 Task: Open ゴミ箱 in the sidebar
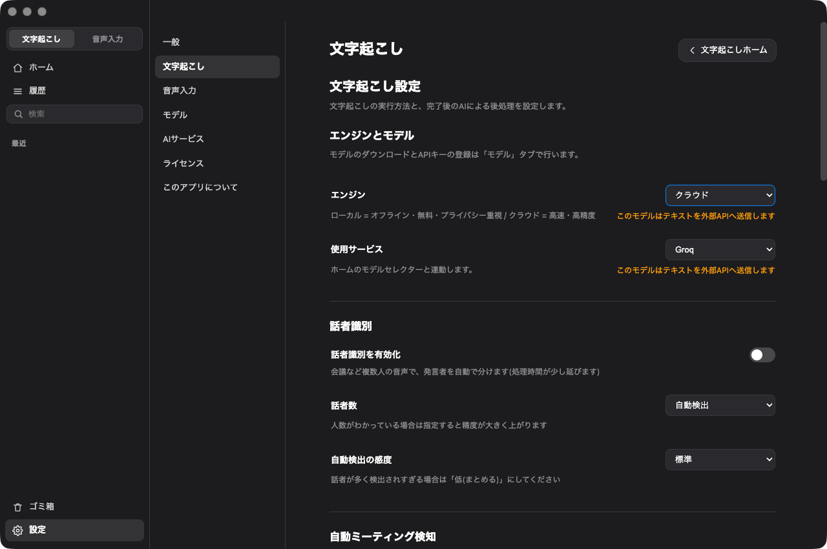[x=74, y=507]
